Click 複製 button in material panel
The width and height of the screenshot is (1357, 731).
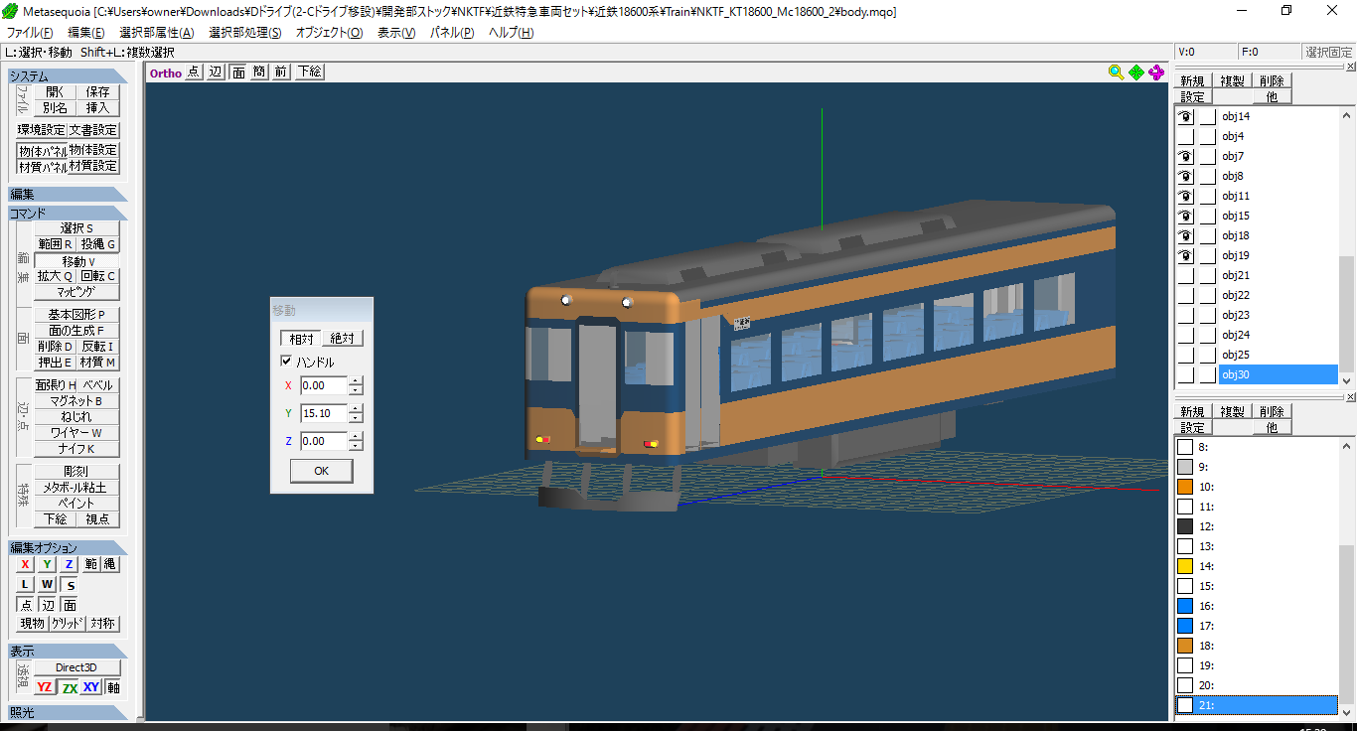pyautogui.click(x=1232, y=412)
